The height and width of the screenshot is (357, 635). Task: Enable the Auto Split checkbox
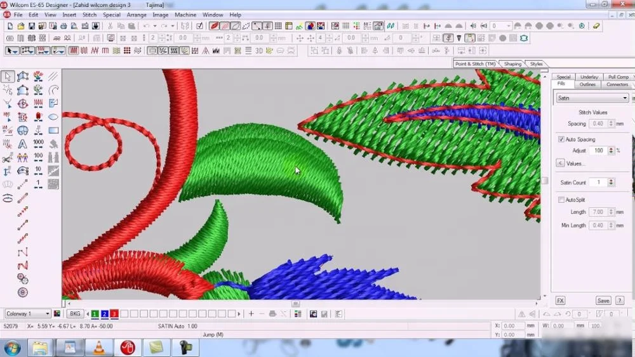pyautogui.click(x=561, y=200)
